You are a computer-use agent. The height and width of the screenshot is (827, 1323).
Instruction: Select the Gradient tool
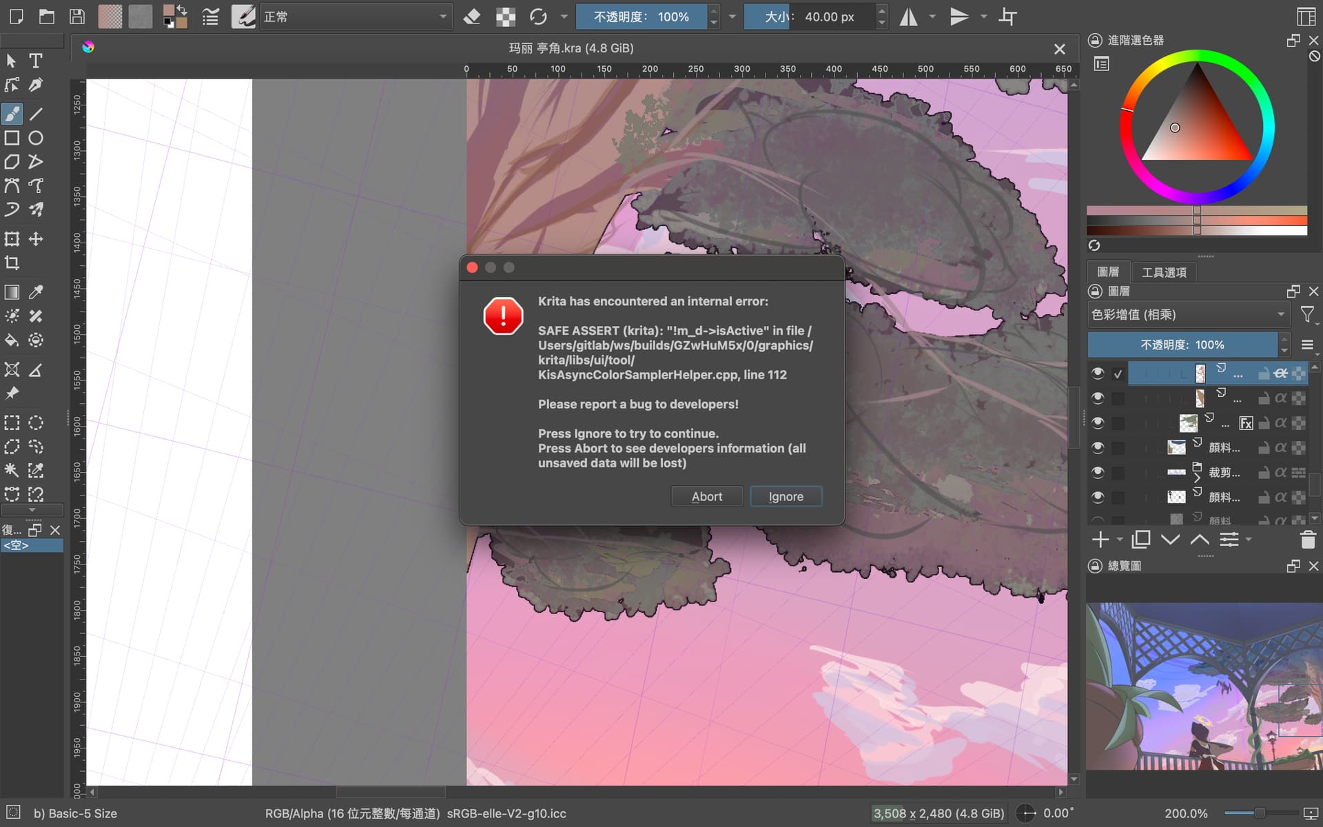[x=12, y=292]
